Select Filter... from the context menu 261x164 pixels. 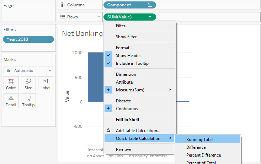(x=122, y=26)
